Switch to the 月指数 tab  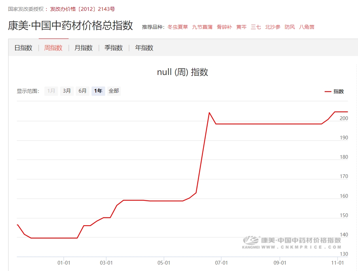click(x=84, y=48)
